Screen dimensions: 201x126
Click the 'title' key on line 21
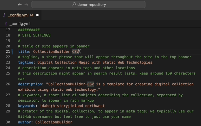(23, 52)
